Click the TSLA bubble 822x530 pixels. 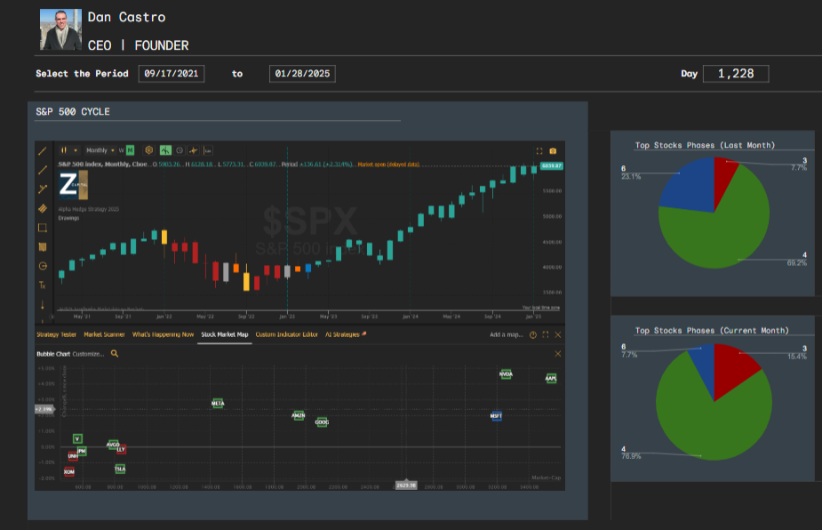click(120, 469)
